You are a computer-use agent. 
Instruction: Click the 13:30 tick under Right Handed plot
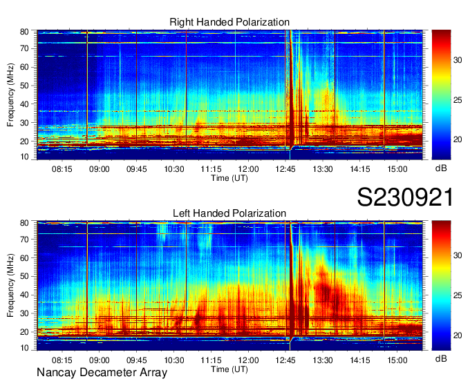[x=323, y=169]
